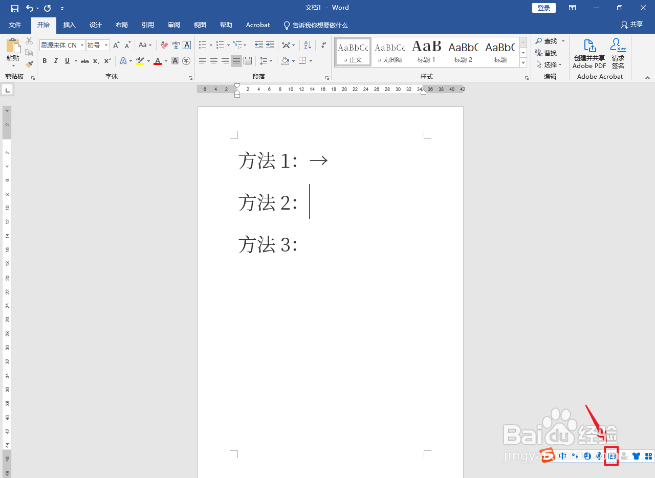
Task: Toggle italic formatting
Action: click(x=56, y=61)
